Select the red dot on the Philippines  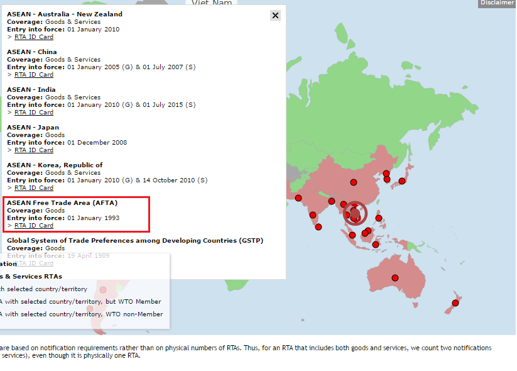click(x=379, y=218)
